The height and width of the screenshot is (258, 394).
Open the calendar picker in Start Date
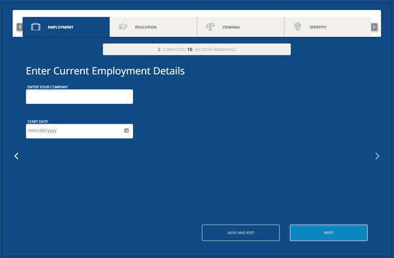click(x=127, y=131)
